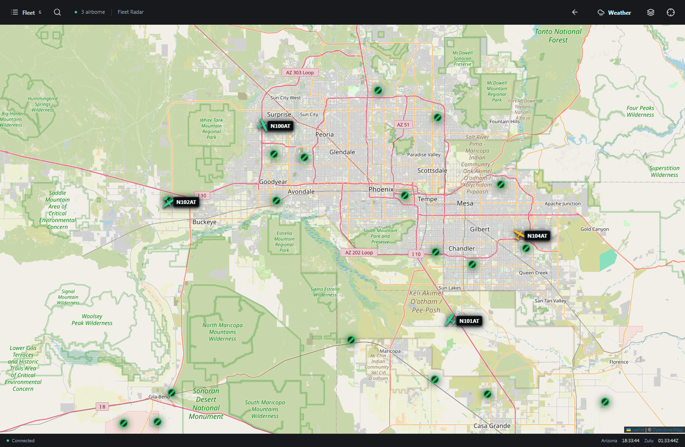
Task: Click the Fleet Radar title
Action: point(131,12)
